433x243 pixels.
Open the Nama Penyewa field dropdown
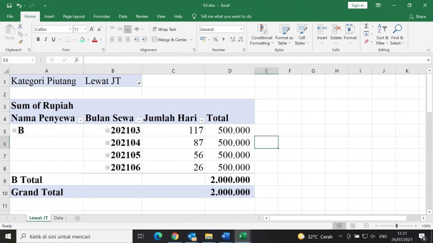(80, 120)
